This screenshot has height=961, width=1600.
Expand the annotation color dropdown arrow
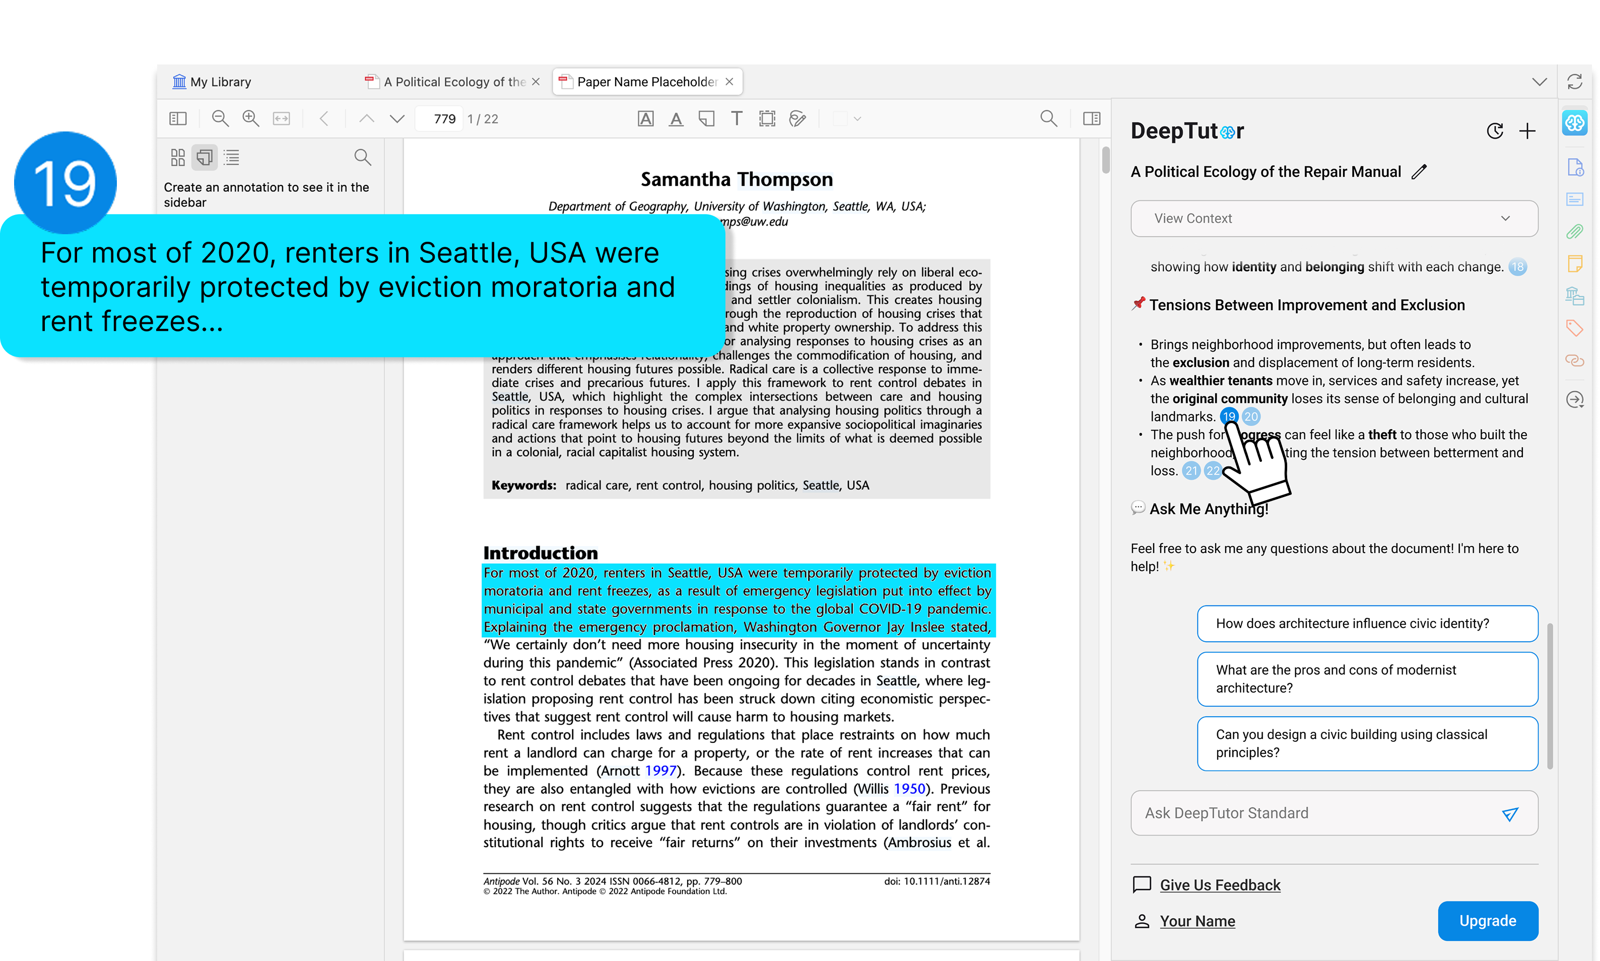[857, 118]
